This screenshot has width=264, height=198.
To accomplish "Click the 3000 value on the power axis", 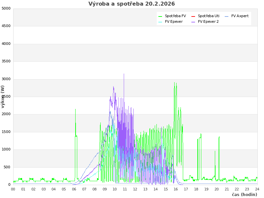I will (6, 79).
